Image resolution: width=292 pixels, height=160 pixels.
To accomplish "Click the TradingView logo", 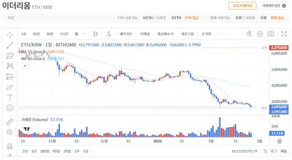I will tap(27, 129).
